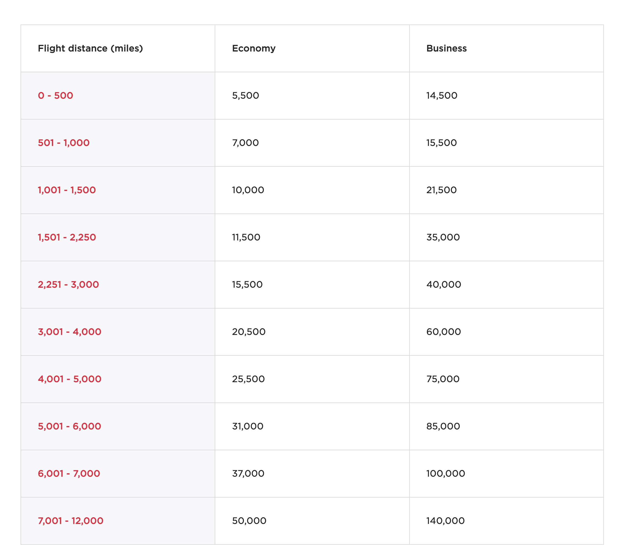Click the 50,000 Economy value

249,521
